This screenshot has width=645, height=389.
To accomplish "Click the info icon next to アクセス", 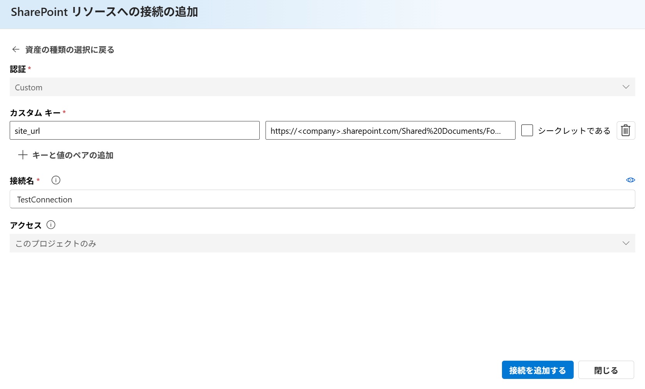I will pos(51,225).
